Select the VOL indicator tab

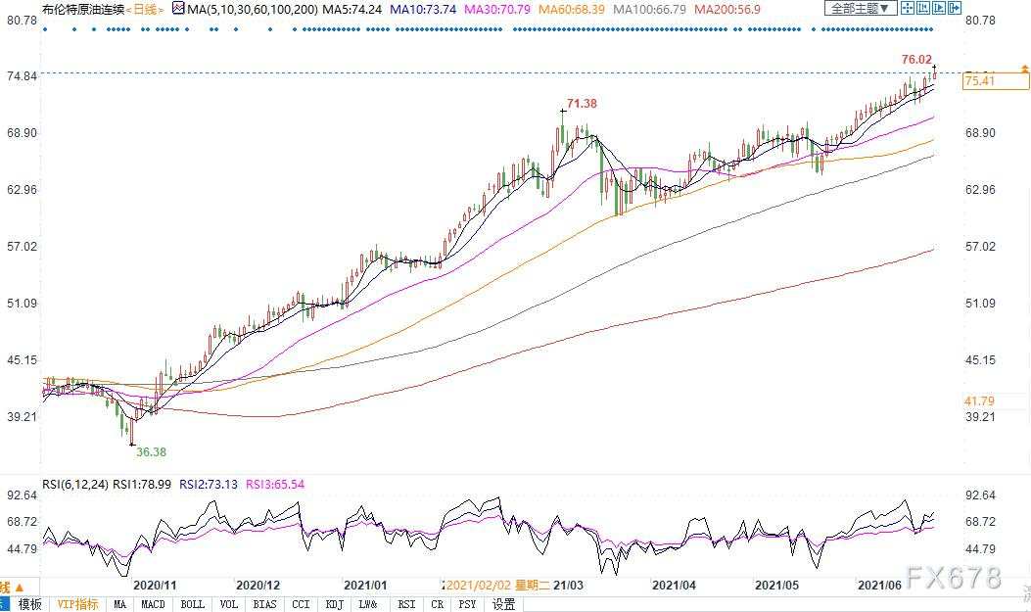click(229, 604)
